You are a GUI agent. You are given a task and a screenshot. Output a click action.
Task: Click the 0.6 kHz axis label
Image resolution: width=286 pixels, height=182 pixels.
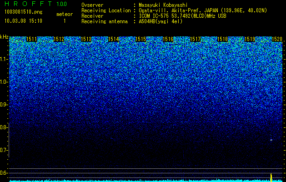point(4,173)
